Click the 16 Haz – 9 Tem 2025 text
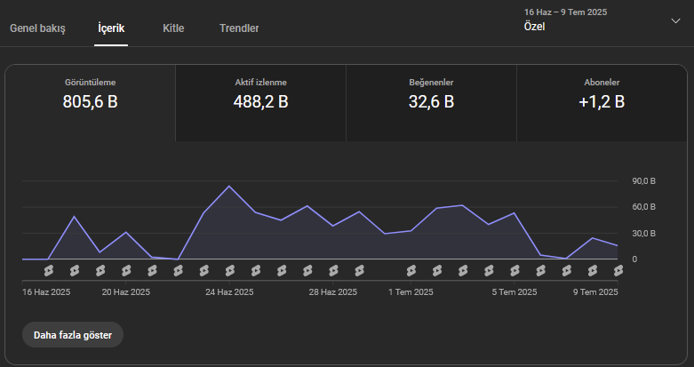The height and width of the screenshot is (367, 694). [x=566, y=12]
